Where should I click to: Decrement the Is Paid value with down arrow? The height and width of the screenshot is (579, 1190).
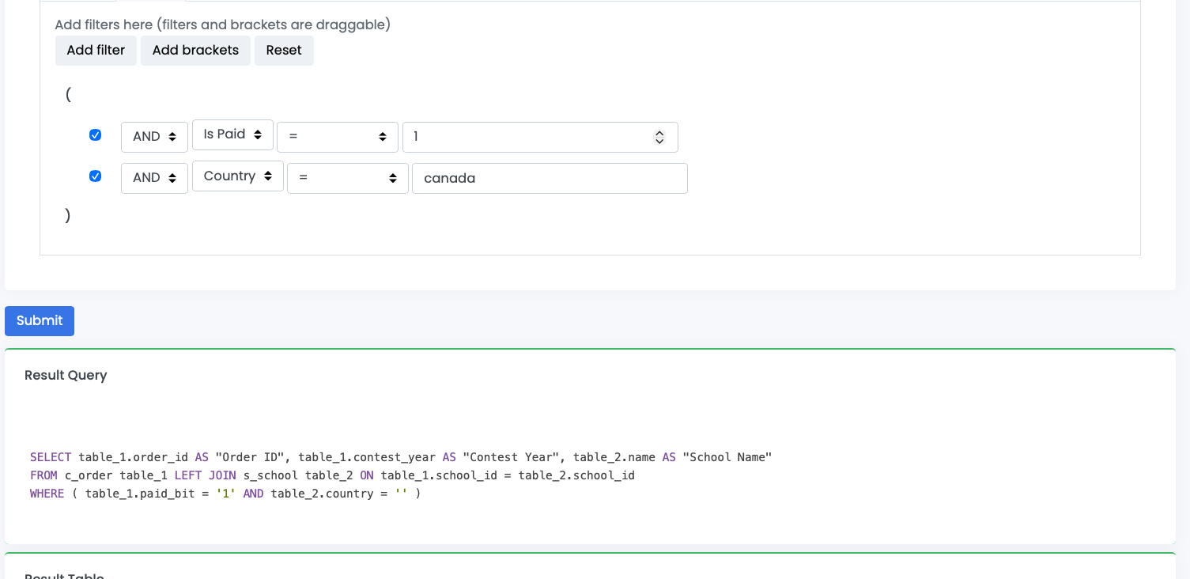659,142
